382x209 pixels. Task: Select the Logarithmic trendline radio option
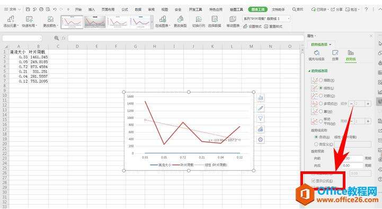point(321,95)
